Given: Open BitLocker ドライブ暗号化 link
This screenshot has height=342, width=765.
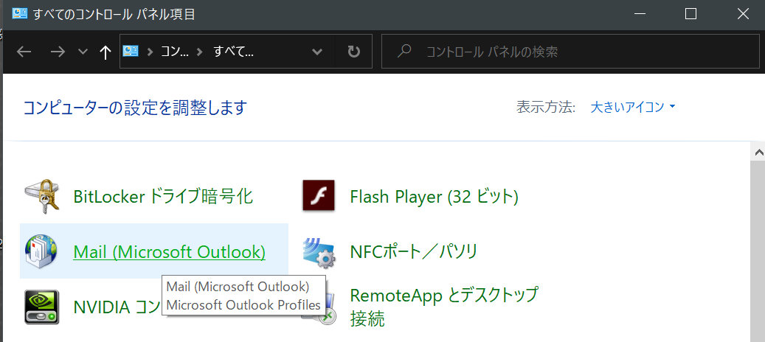Looking at the screenshot, I should pos(163,196).
